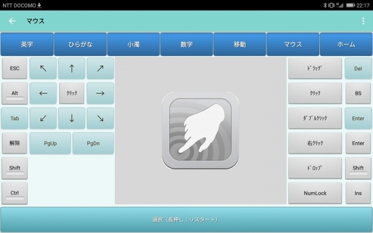Select the down-left diagonal arrow
Screen dimensions: 373x233
[43, 118]
